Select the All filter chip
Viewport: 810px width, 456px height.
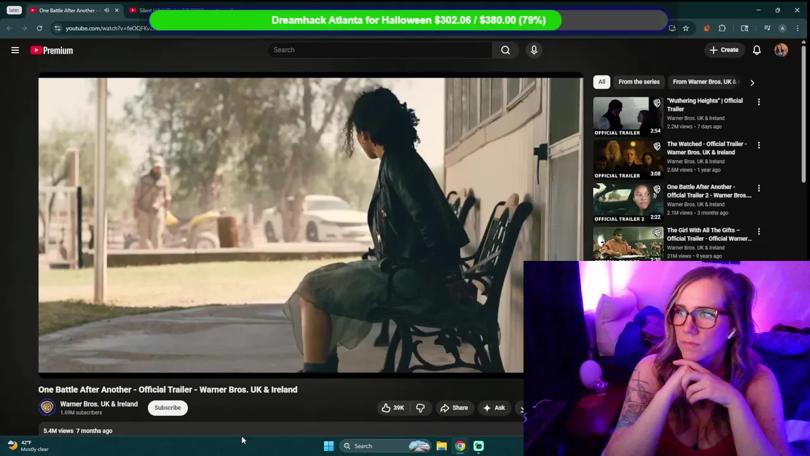pyautogui.click(x=602, y=82)
